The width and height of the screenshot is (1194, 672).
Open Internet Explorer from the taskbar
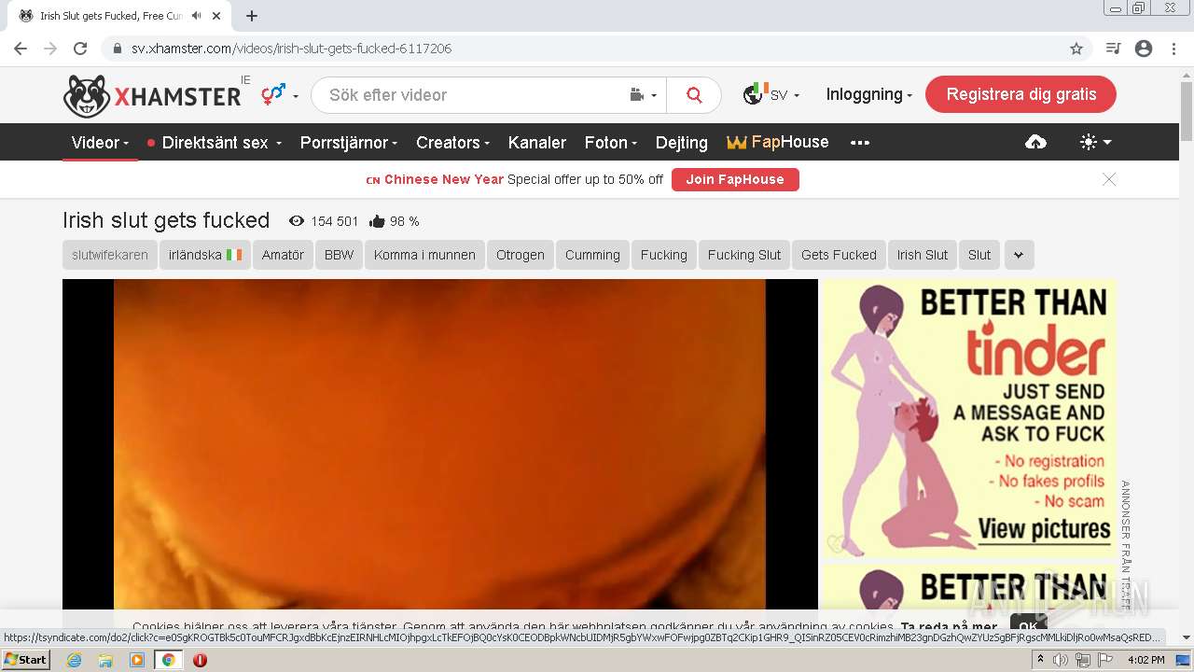(x=74, y=660)
